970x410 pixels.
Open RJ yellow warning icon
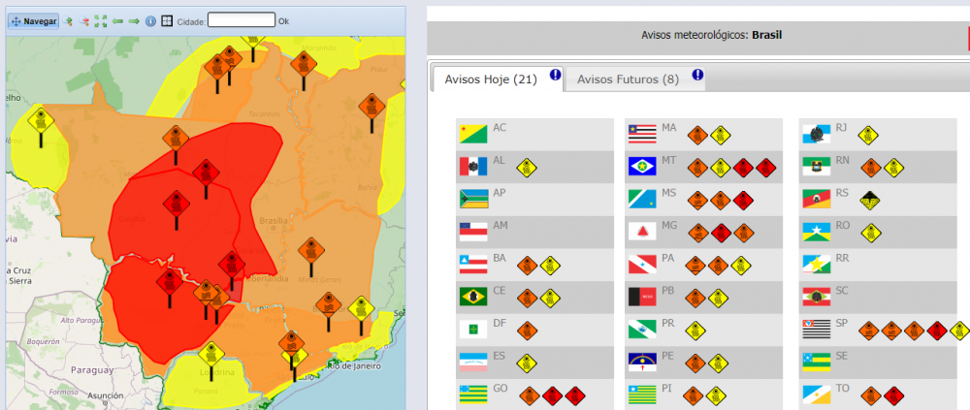pos(869,135)
